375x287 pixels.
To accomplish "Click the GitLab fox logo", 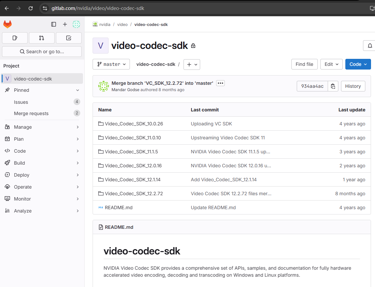I will (x=7, y=24).
